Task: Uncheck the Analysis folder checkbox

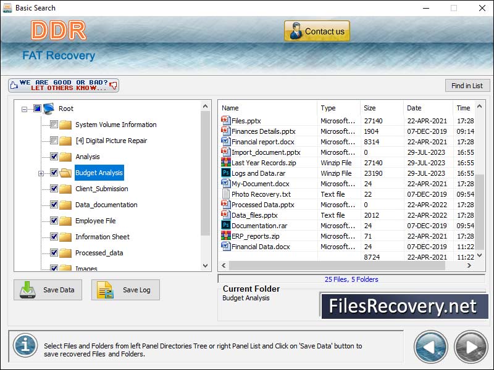Action: (54, 157)
